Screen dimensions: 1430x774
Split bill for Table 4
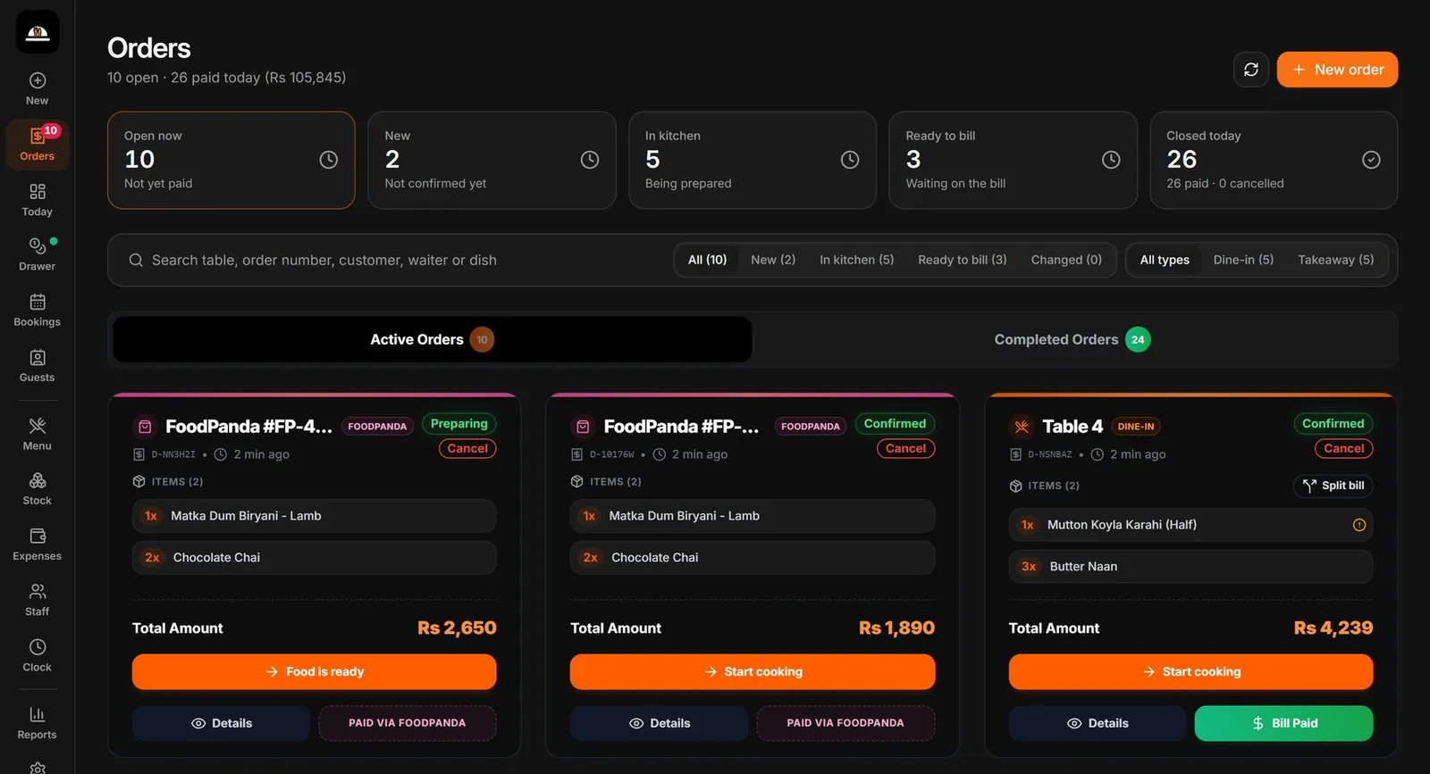[1333, 486]
